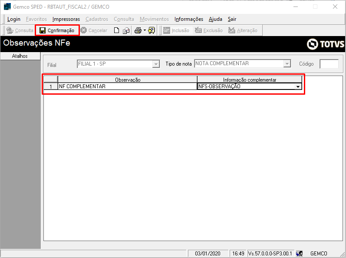This screenshot has width=346, height=258.
Task: Click the Gemco SPED application icon in the title bar
Action: click(7, 7)
